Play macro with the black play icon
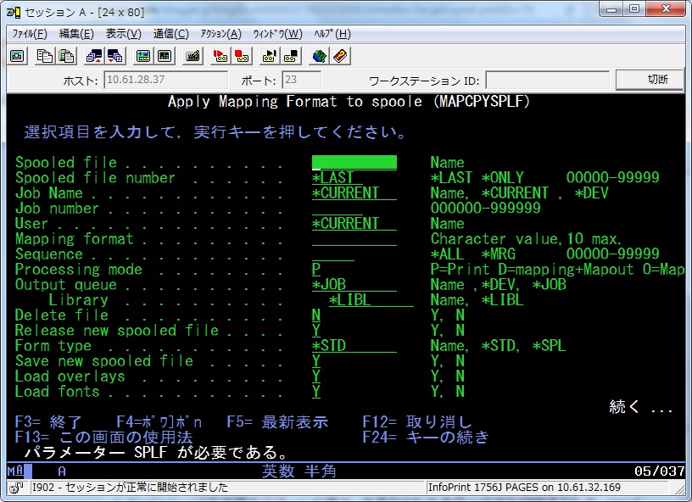Screen dimensions: 692x502 tap(270, 56)
